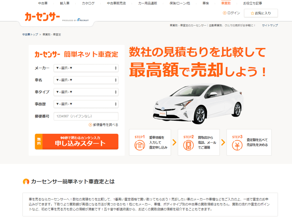The width and height of the screenshot is (292, 219).
Task: Click the ログイン link
Action: 234,13
